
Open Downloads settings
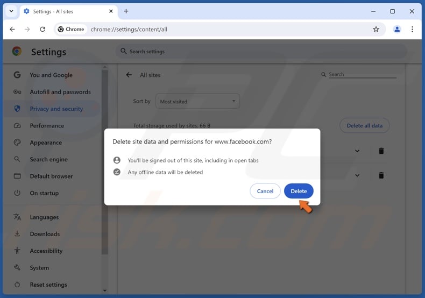(x=52, y=234)
